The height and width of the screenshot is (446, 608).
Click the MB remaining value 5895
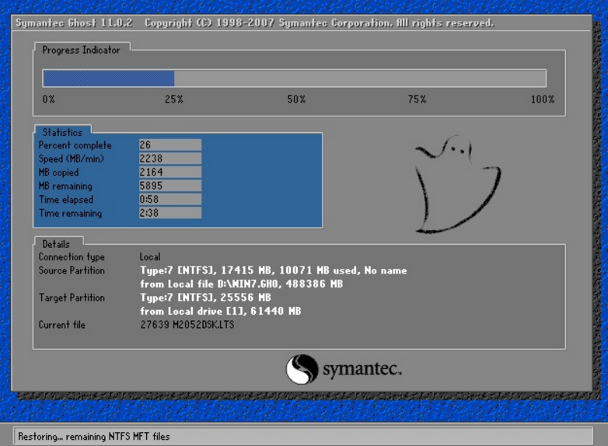(x=170, y=186)
